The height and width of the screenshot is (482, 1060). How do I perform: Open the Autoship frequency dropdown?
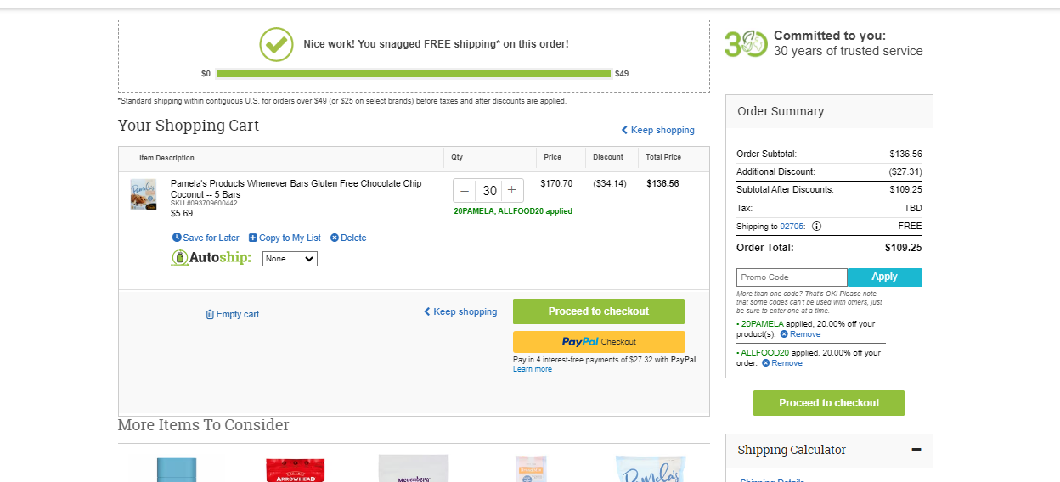(x=290, y=259)
